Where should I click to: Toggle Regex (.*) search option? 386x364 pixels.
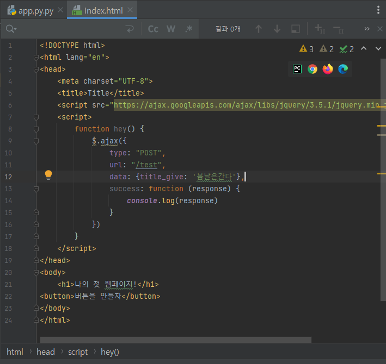[x=188, y=29]
